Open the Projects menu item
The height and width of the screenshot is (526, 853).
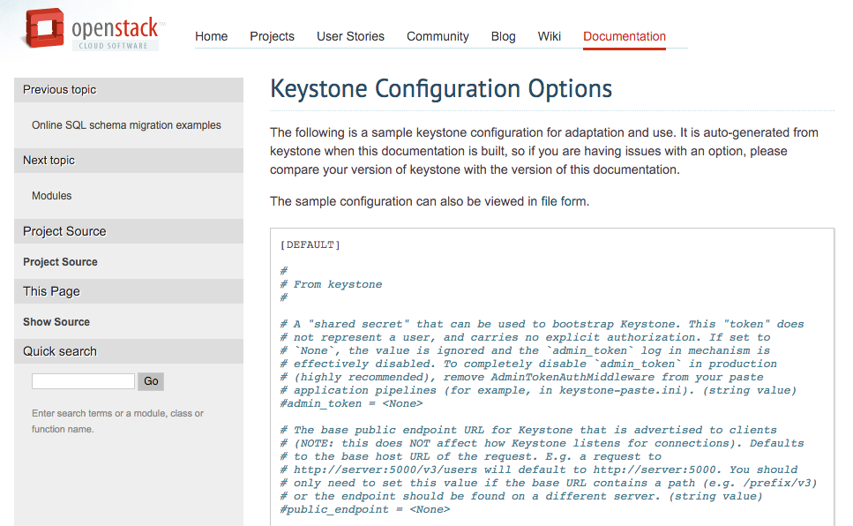[272, 36]
